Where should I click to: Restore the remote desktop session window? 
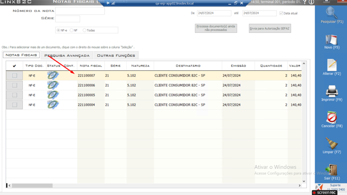[235, 3]
